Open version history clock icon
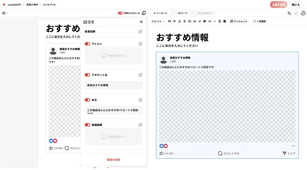 point(303,13)
